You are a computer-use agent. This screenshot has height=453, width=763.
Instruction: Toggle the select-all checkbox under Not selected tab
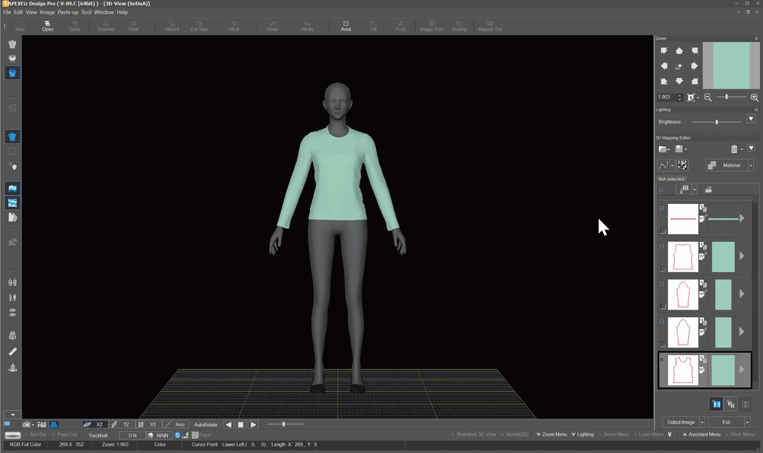tap(662, 189)
